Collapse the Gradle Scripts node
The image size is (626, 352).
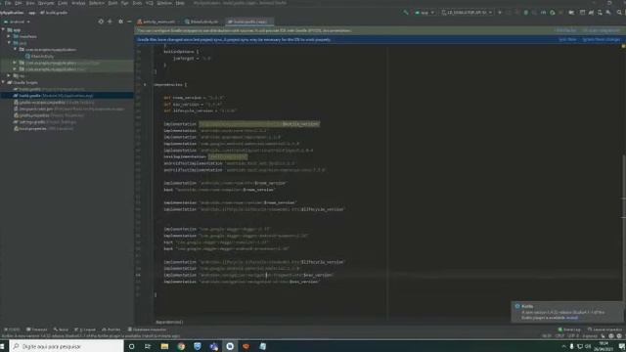click(4, 82)
